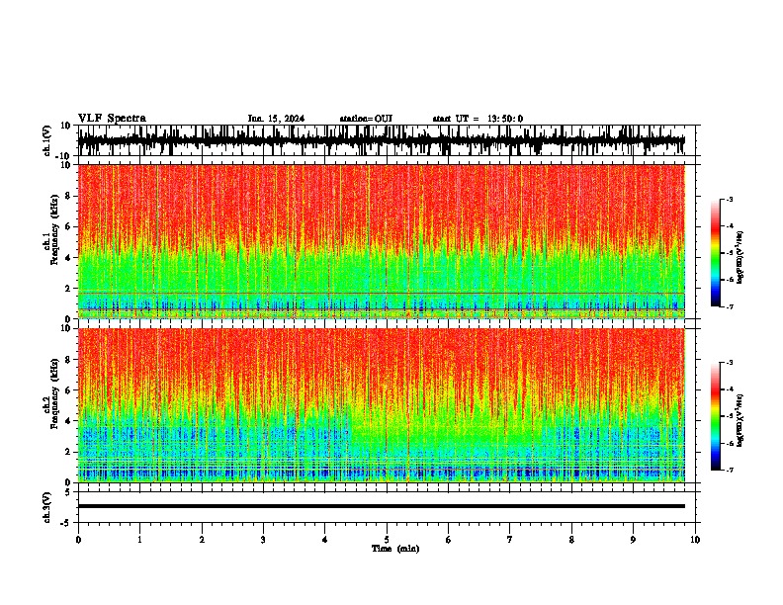Click the "8" tick on time axis

point(571,540)
